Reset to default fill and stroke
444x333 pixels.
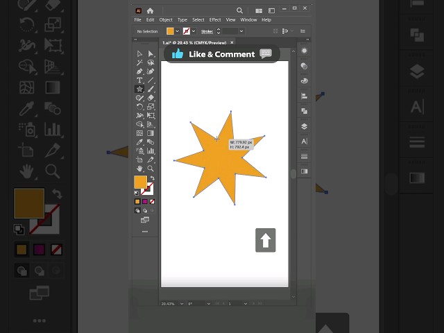(137, 193)
